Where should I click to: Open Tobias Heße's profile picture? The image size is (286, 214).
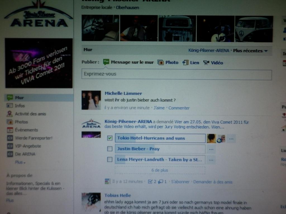pyautogui.click(x=91, y=202)
